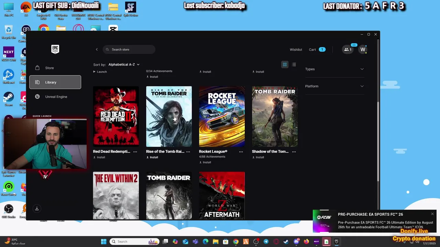Select the Library tab in the sidebar
440x247 pixels.
tap(55, 82)
